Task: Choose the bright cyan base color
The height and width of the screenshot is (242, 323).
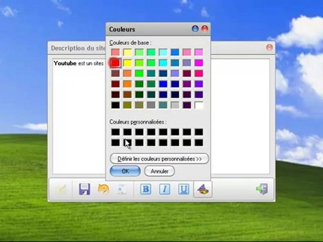Action: pos(163,63)
